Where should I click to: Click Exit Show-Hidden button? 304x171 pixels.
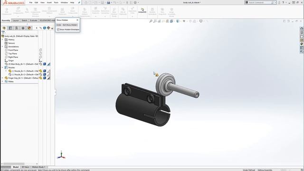pyautogui.click(x=70, y=25)
